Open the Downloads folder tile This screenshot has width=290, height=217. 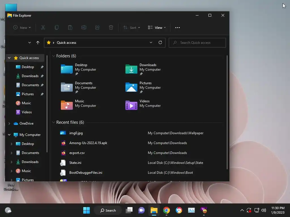pyautogui.click(x=143, y=69)
